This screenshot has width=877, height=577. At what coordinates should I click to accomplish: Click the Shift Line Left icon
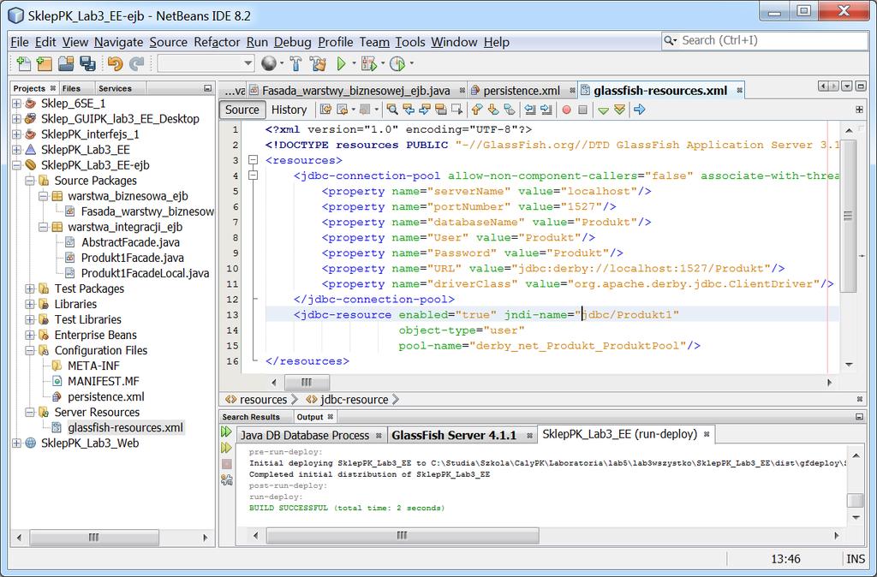[x=529, y=110]
